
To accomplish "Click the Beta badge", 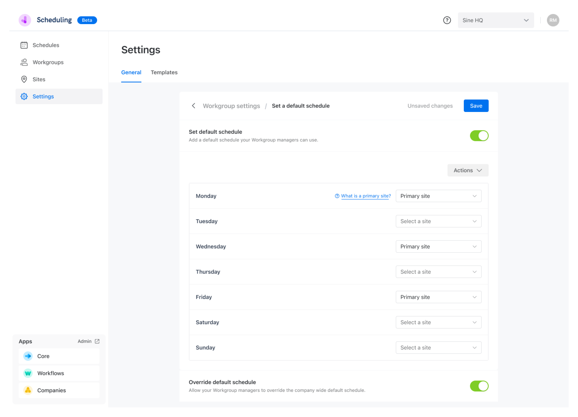I will coord(87,20).
